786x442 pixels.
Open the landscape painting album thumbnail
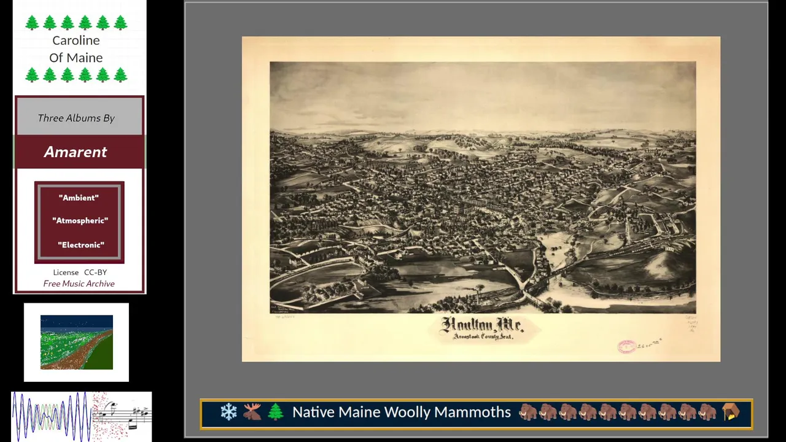[x=77, y=343]
